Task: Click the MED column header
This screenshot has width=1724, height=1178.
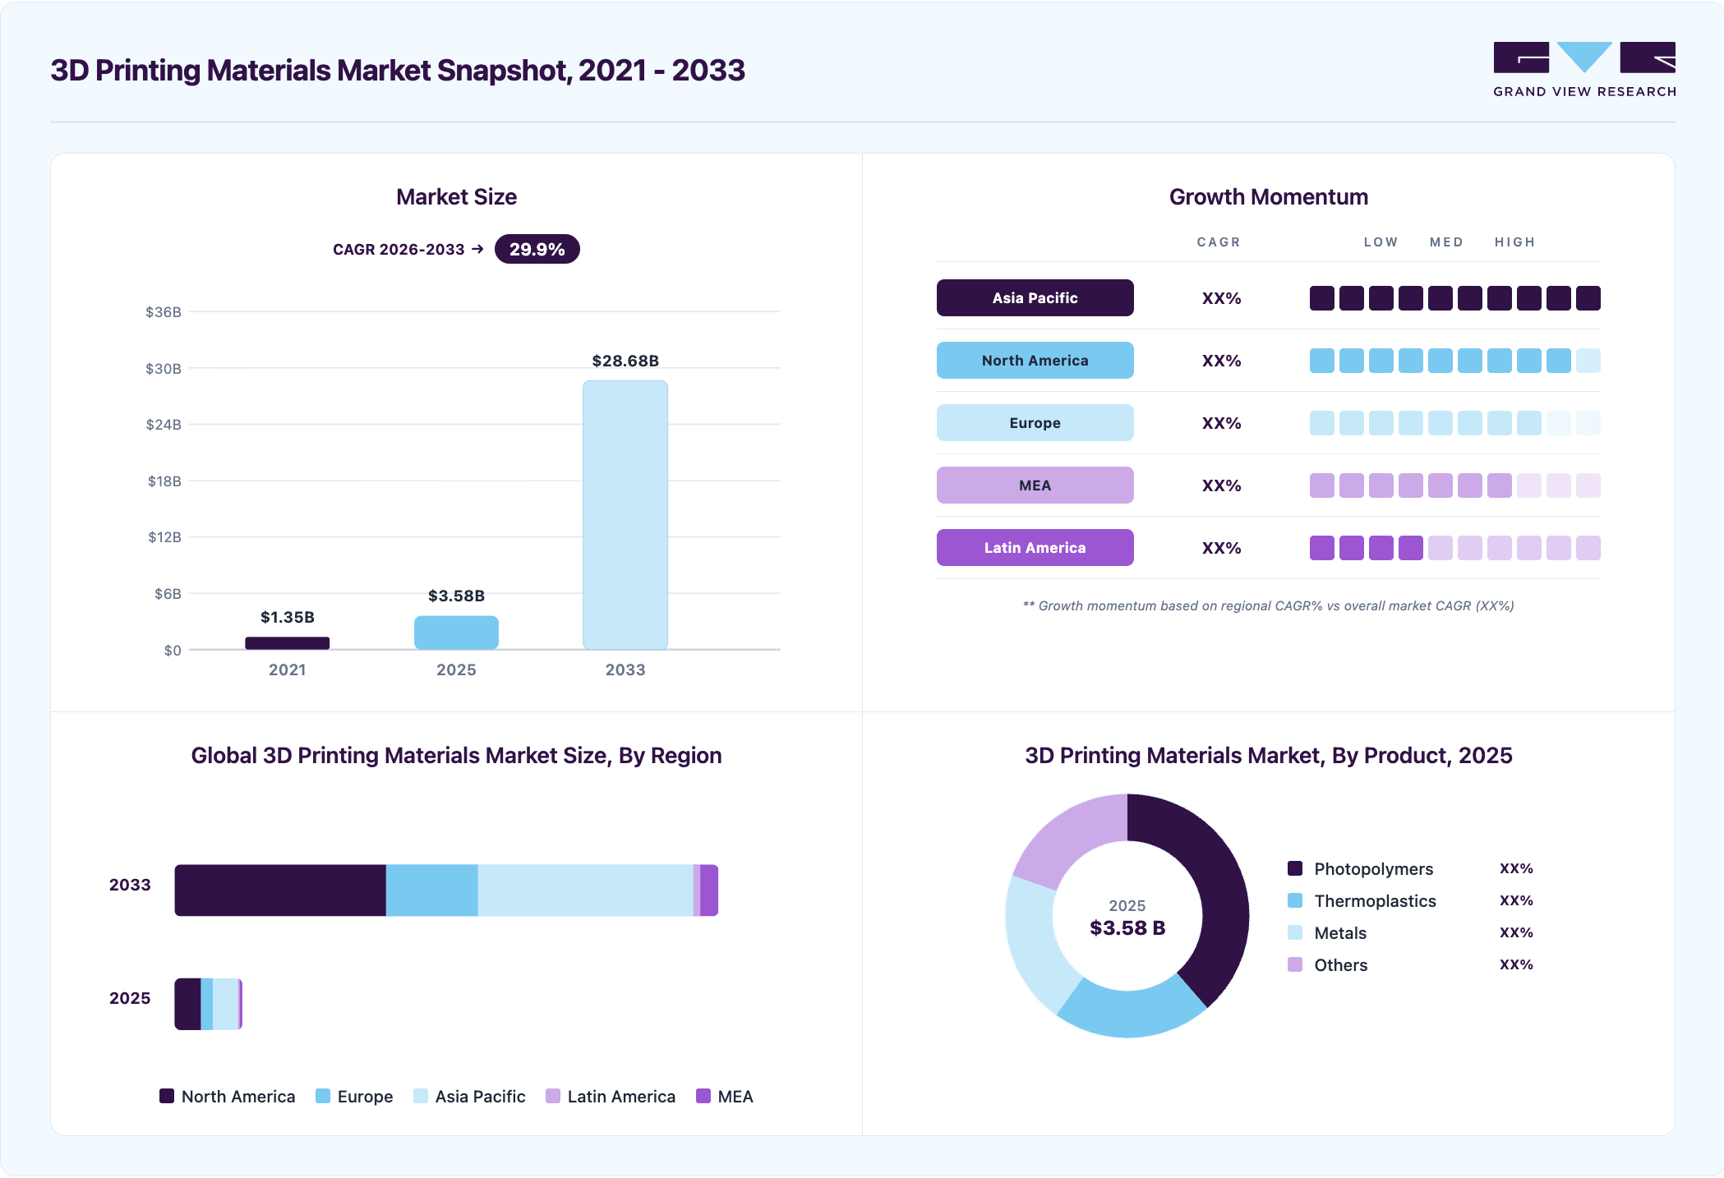Action: pyautogui.click(x=1446, y=242)
